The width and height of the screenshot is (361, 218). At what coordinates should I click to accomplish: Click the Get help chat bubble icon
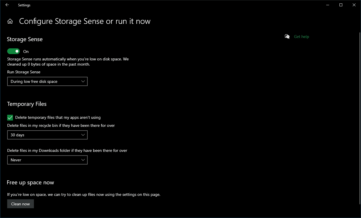tap(287, 37)
